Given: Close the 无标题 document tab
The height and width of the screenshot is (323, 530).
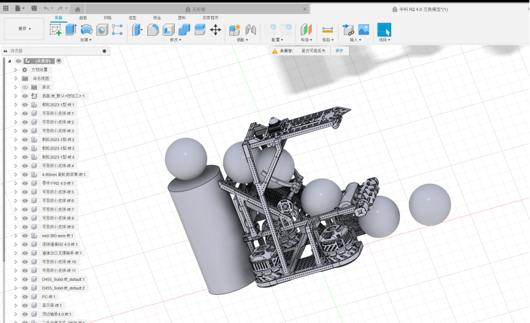Looking at the screenshot, I should (305, 9).
